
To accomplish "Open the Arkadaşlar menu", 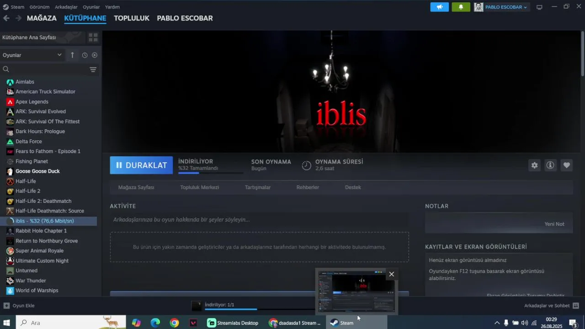I will pos(66,7).
